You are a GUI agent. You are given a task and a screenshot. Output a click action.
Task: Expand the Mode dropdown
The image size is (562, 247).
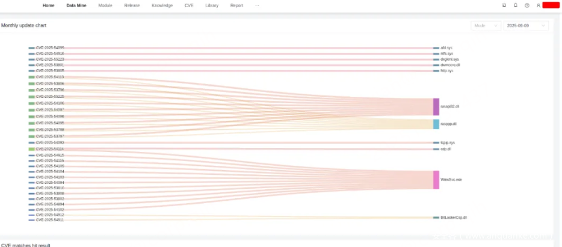486,26
